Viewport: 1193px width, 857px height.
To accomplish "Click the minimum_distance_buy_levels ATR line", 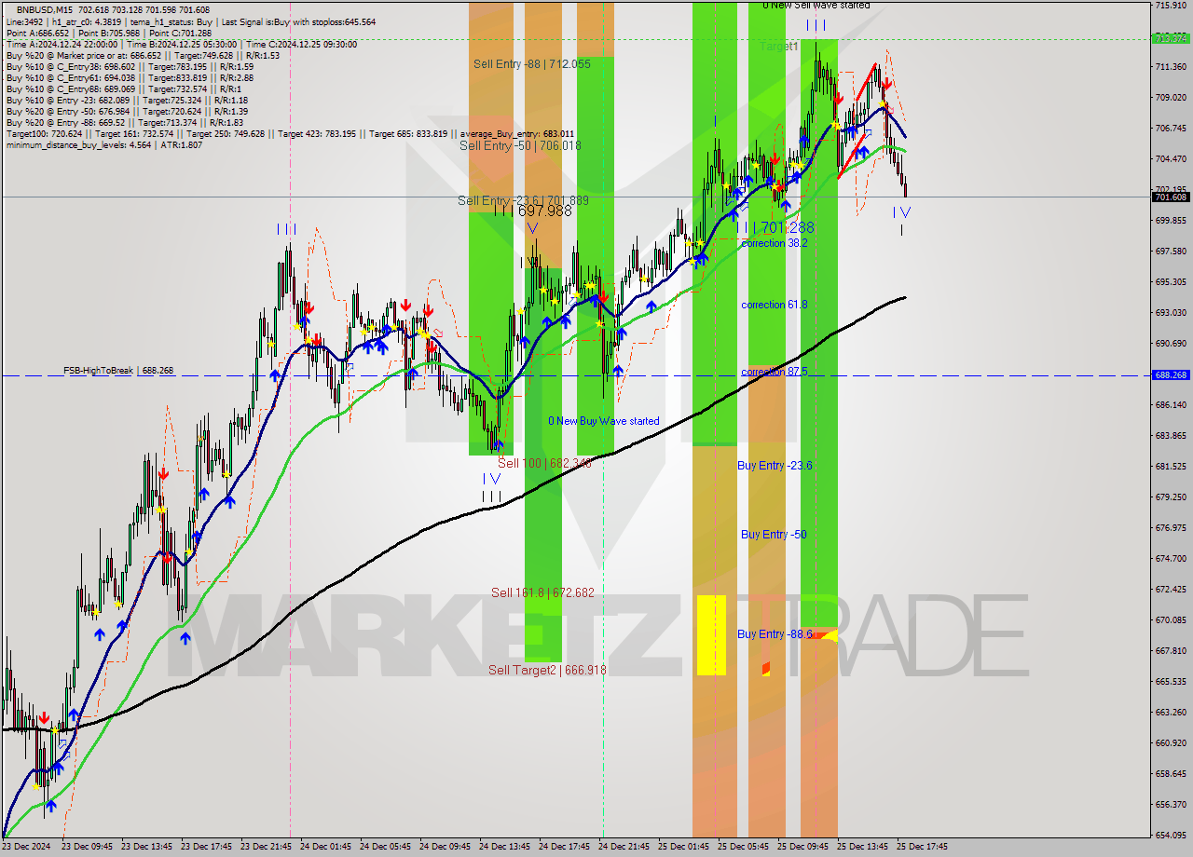I will pyautogui.click(x=103, y=144).
